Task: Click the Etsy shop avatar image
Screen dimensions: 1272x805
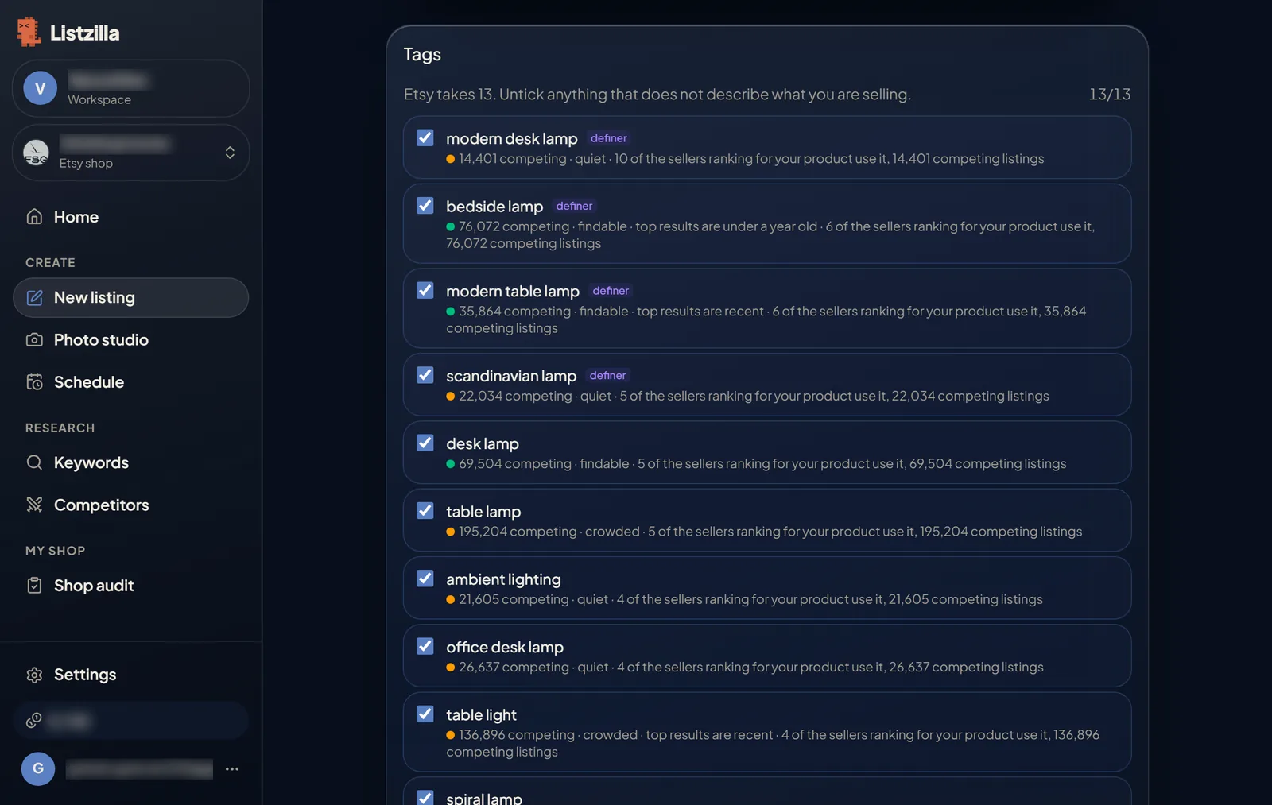Action: [x=36, y=152]
